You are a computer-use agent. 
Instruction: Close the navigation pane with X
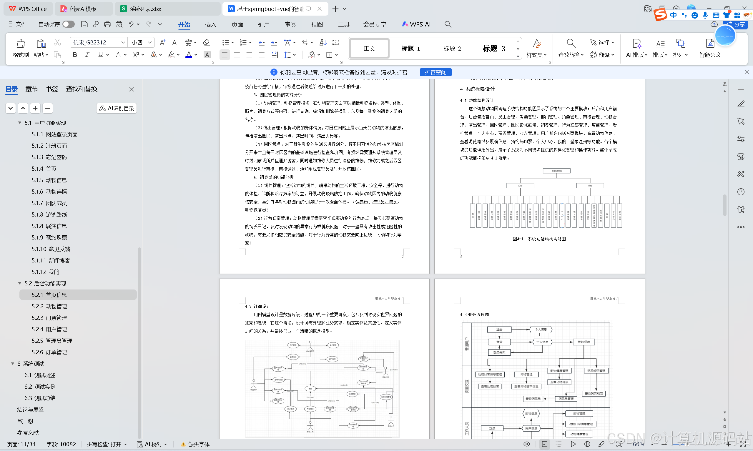(x=132, y=89)
